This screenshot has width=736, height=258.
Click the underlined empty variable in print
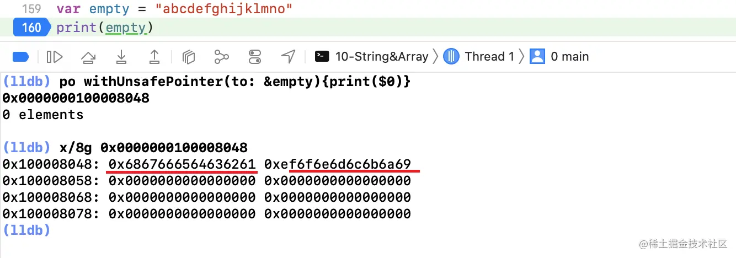(x=126, y=28)
